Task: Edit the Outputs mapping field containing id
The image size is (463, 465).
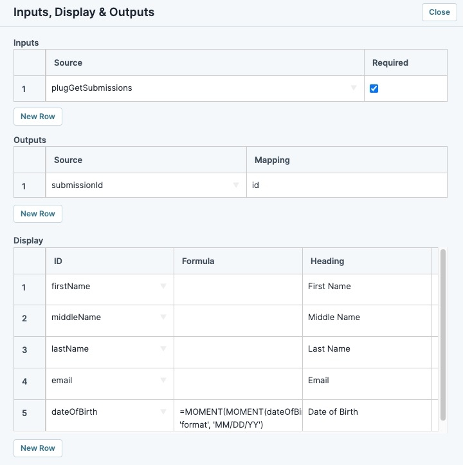Action: click(x=347, y=185)
